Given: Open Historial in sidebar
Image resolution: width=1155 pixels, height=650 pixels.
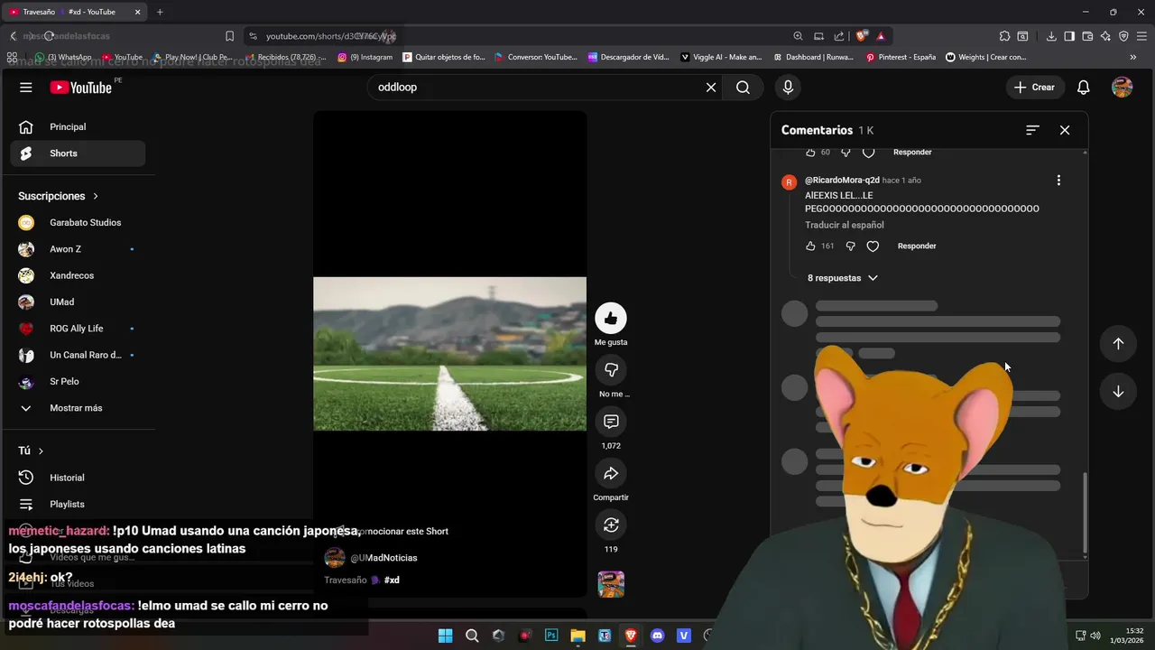Looking at the screenshot, I should coord(78,478).
